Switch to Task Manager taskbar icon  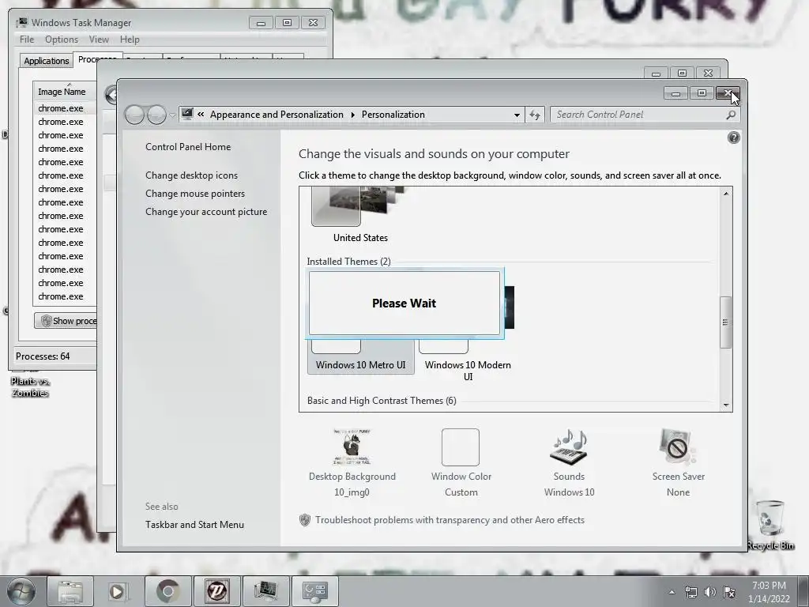[265, 591]
